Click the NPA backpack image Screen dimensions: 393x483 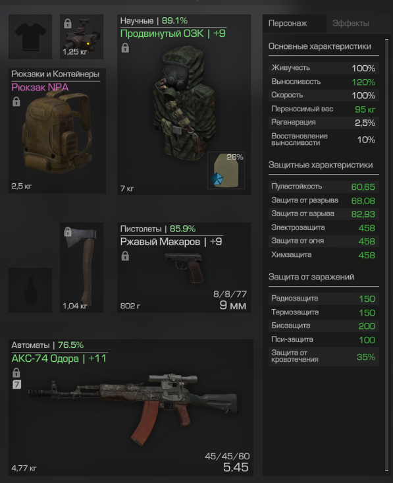tap(58, 133)
